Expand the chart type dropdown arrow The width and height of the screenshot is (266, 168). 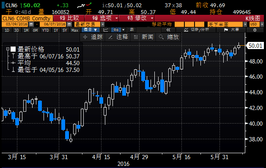[x=123, y=30]
